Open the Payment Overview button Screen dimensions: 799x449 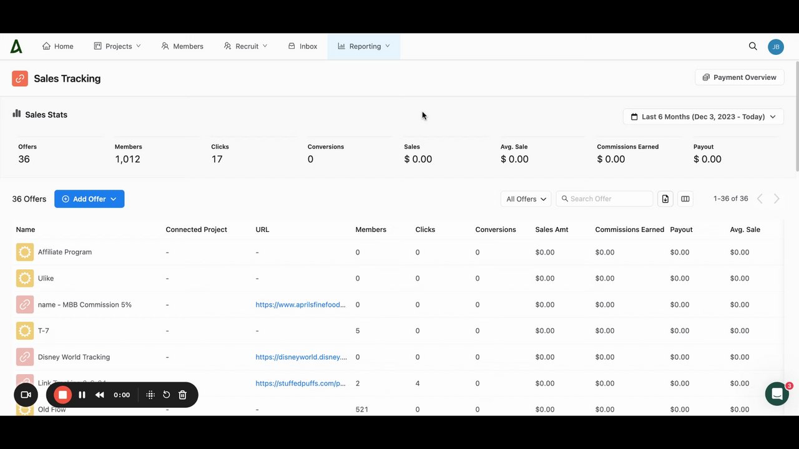[740, 77]
